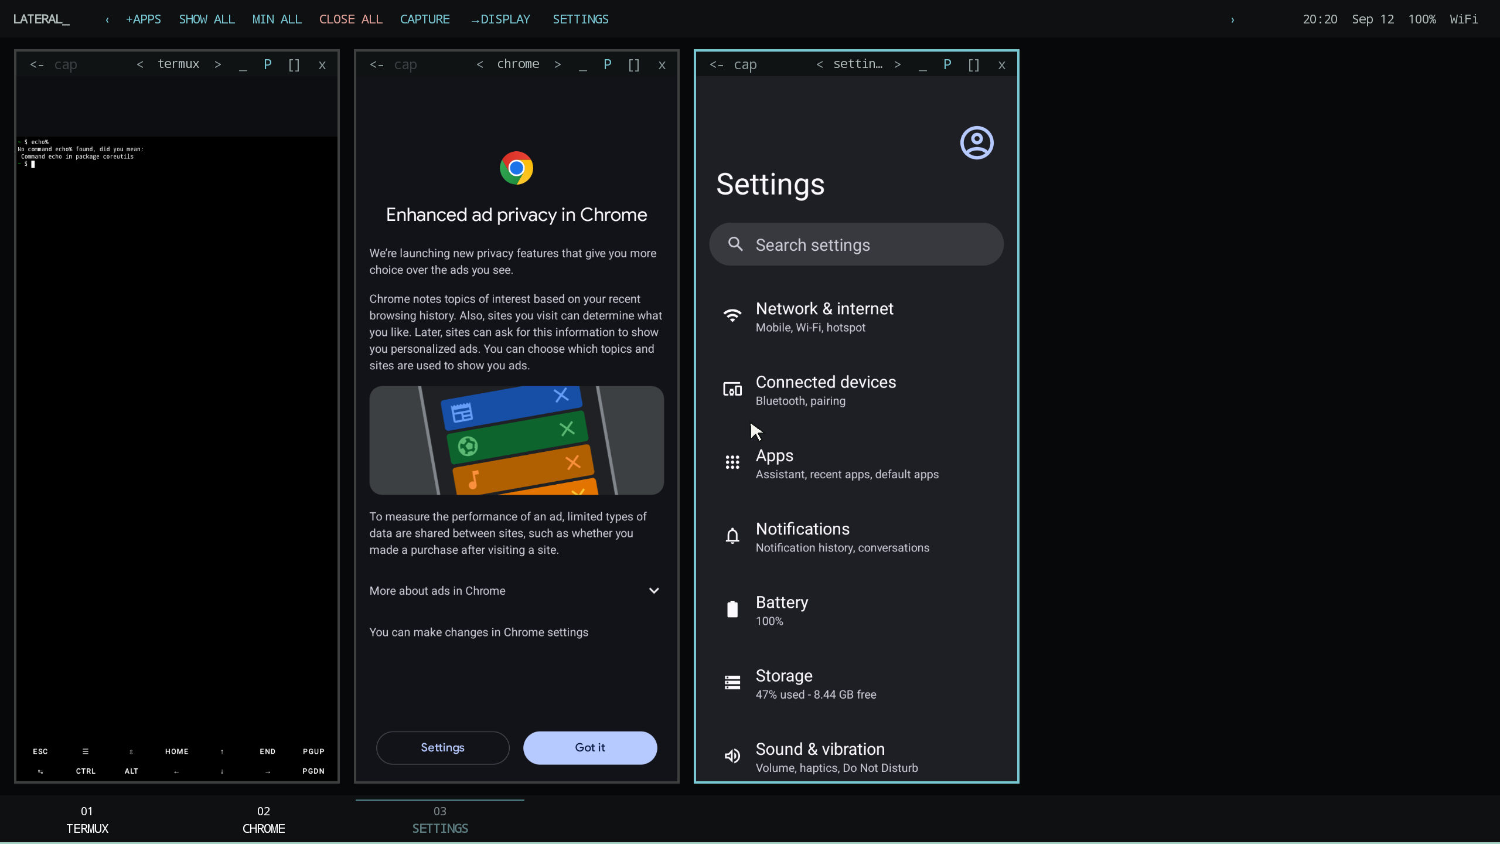The image size is (1500, 844).
Task: Switch settings window to previous app with <
Action: pos(820,64)
